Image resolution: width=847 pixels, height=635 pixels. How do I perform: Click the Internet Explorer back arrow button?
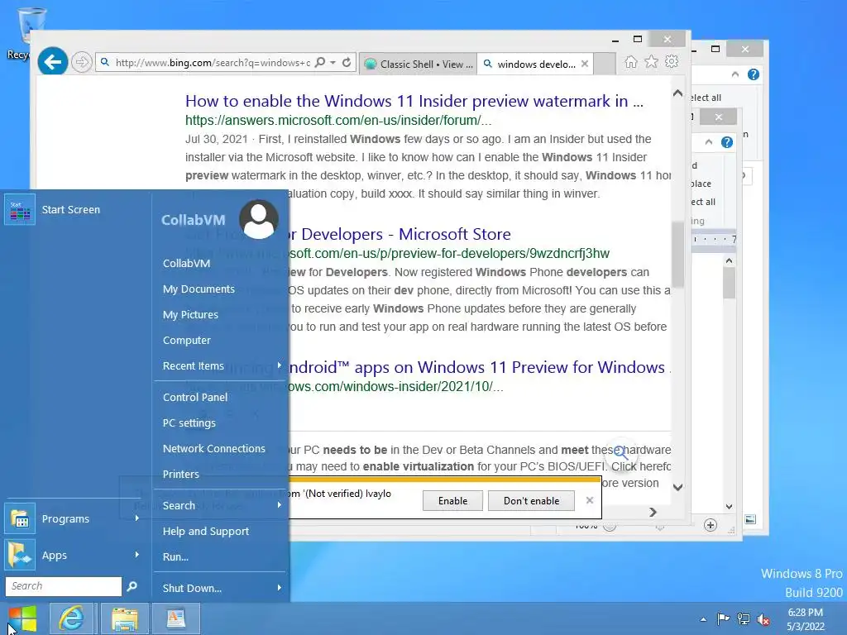[52, 62]
